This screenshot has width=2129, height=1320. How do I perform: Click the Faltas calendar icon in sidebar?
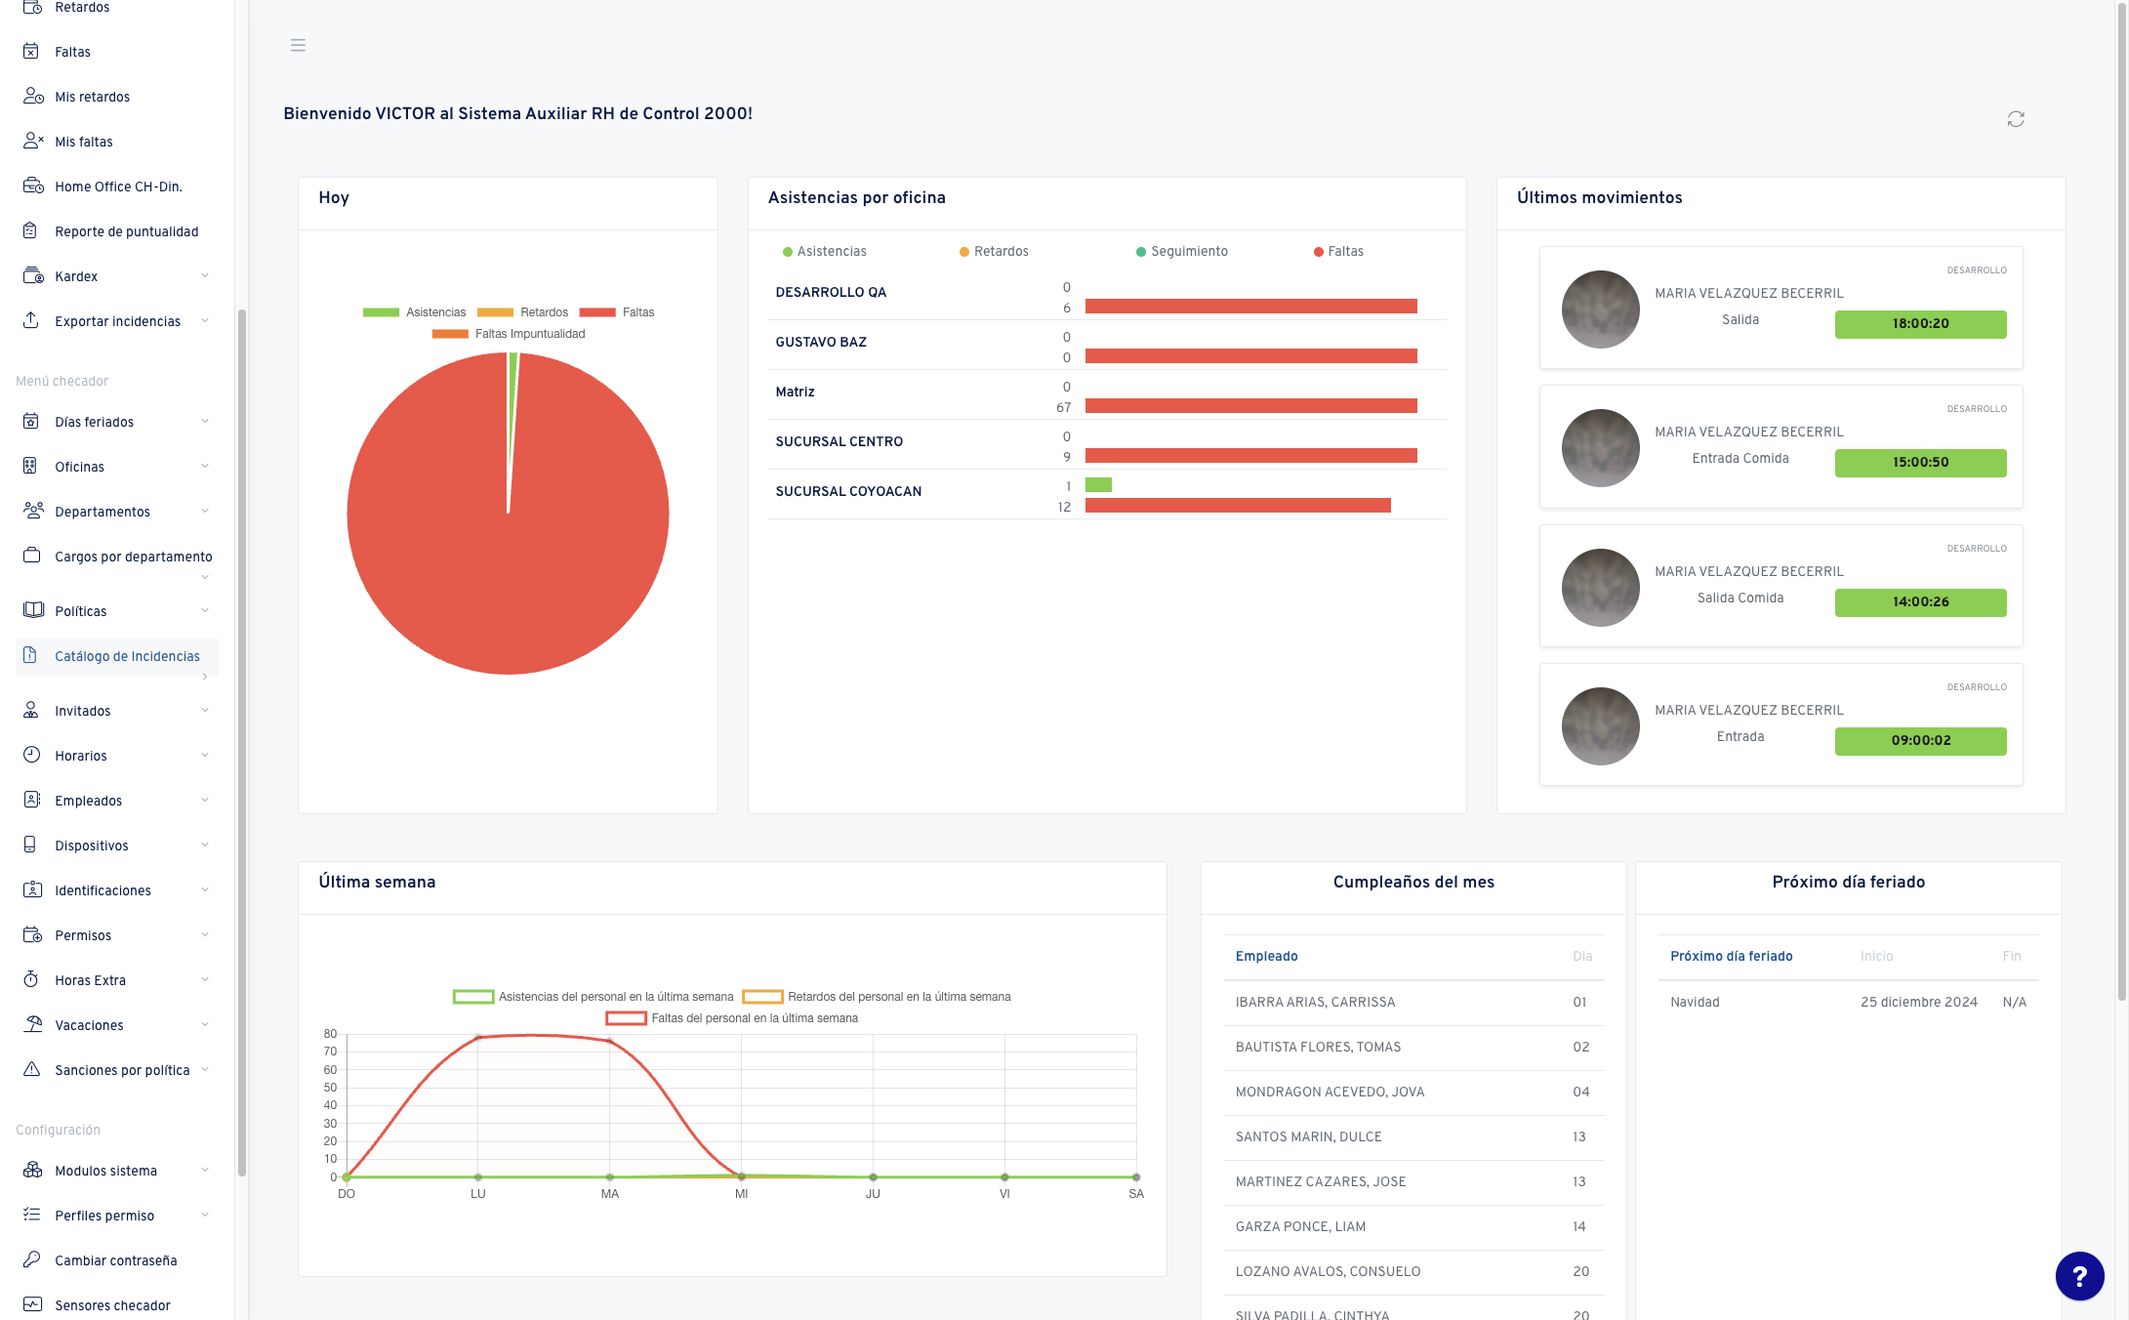(x=31, y=52)
